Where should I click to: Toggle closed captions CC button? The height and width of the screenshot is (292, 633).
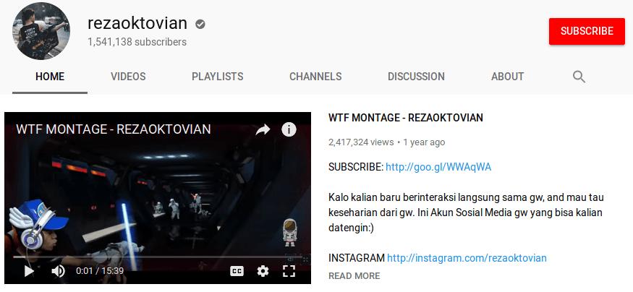237,271
